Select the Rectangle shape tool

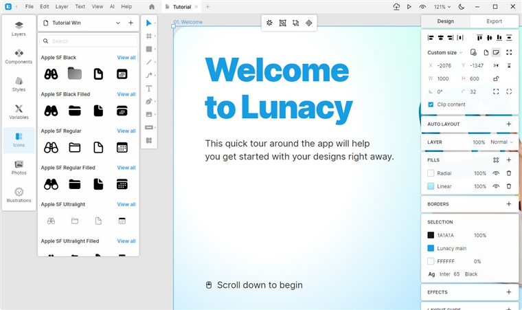(x=149, y=49)
